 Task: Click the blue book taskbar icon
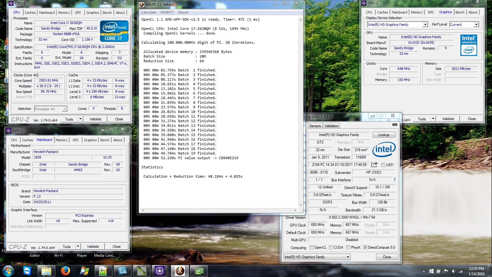(x=122, y=271)
